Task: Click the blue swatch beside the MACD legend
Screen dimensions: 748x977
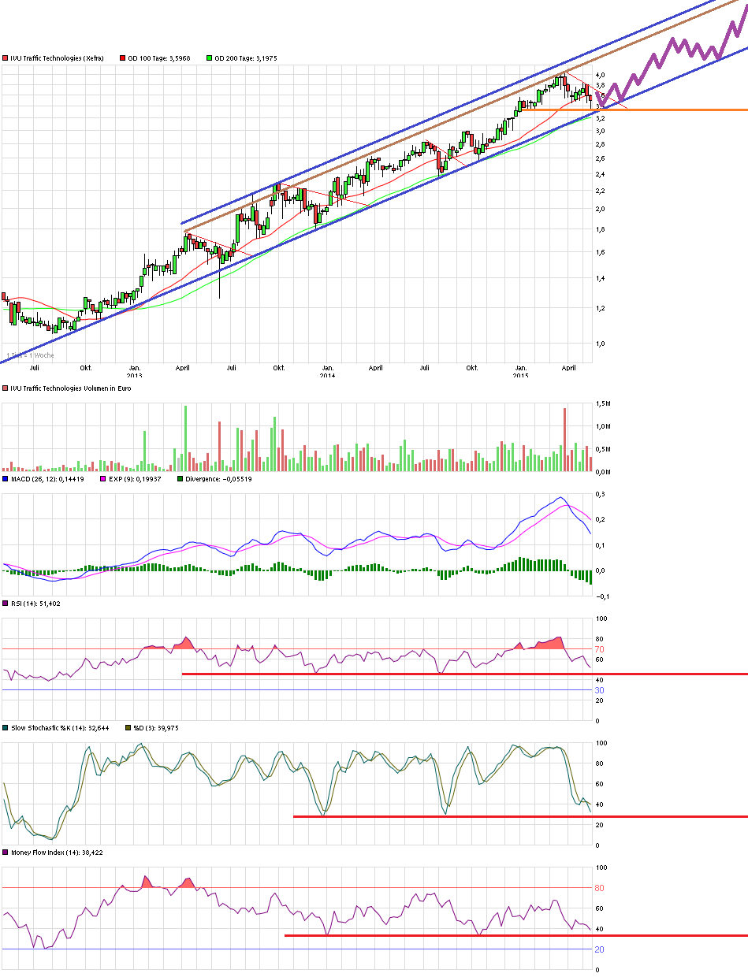Action: click(6, 478)
